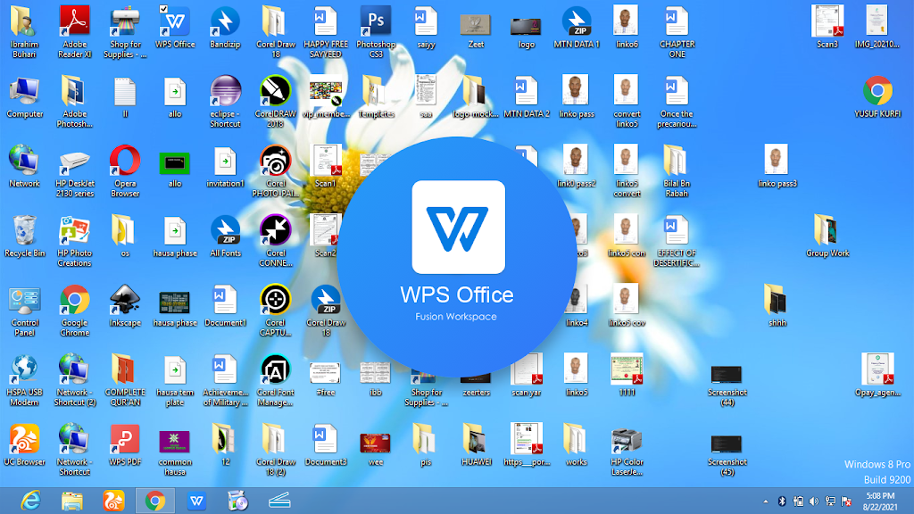Click the HUAWEI folder

pyautogui.click(x=476, y=439)
